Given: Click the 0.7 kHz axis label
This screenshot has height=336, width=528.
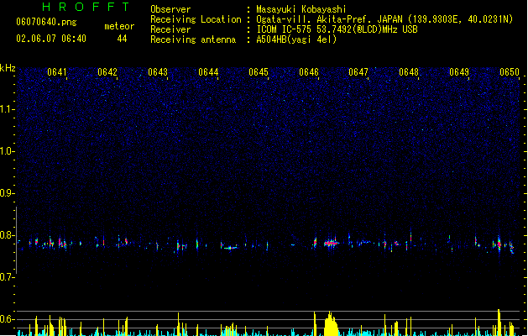Looking at the screenshot, I should pos(7,277).
